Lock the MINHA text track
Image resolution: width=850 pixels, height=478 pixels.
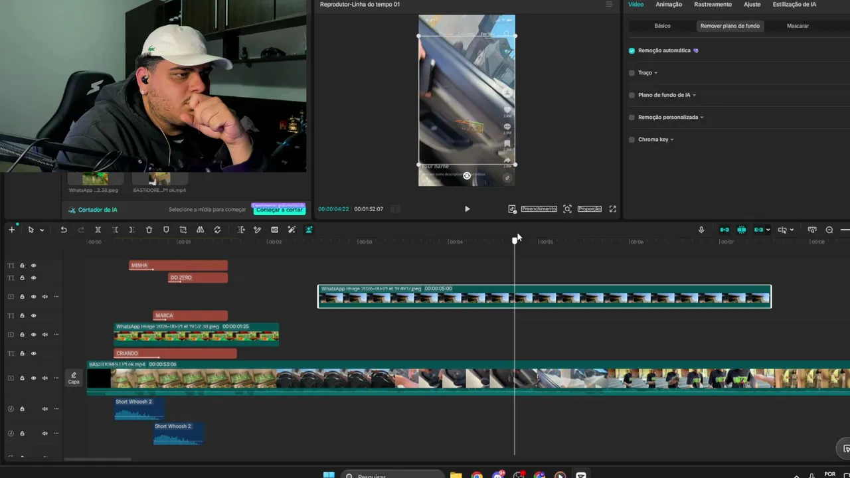point(22,266)
